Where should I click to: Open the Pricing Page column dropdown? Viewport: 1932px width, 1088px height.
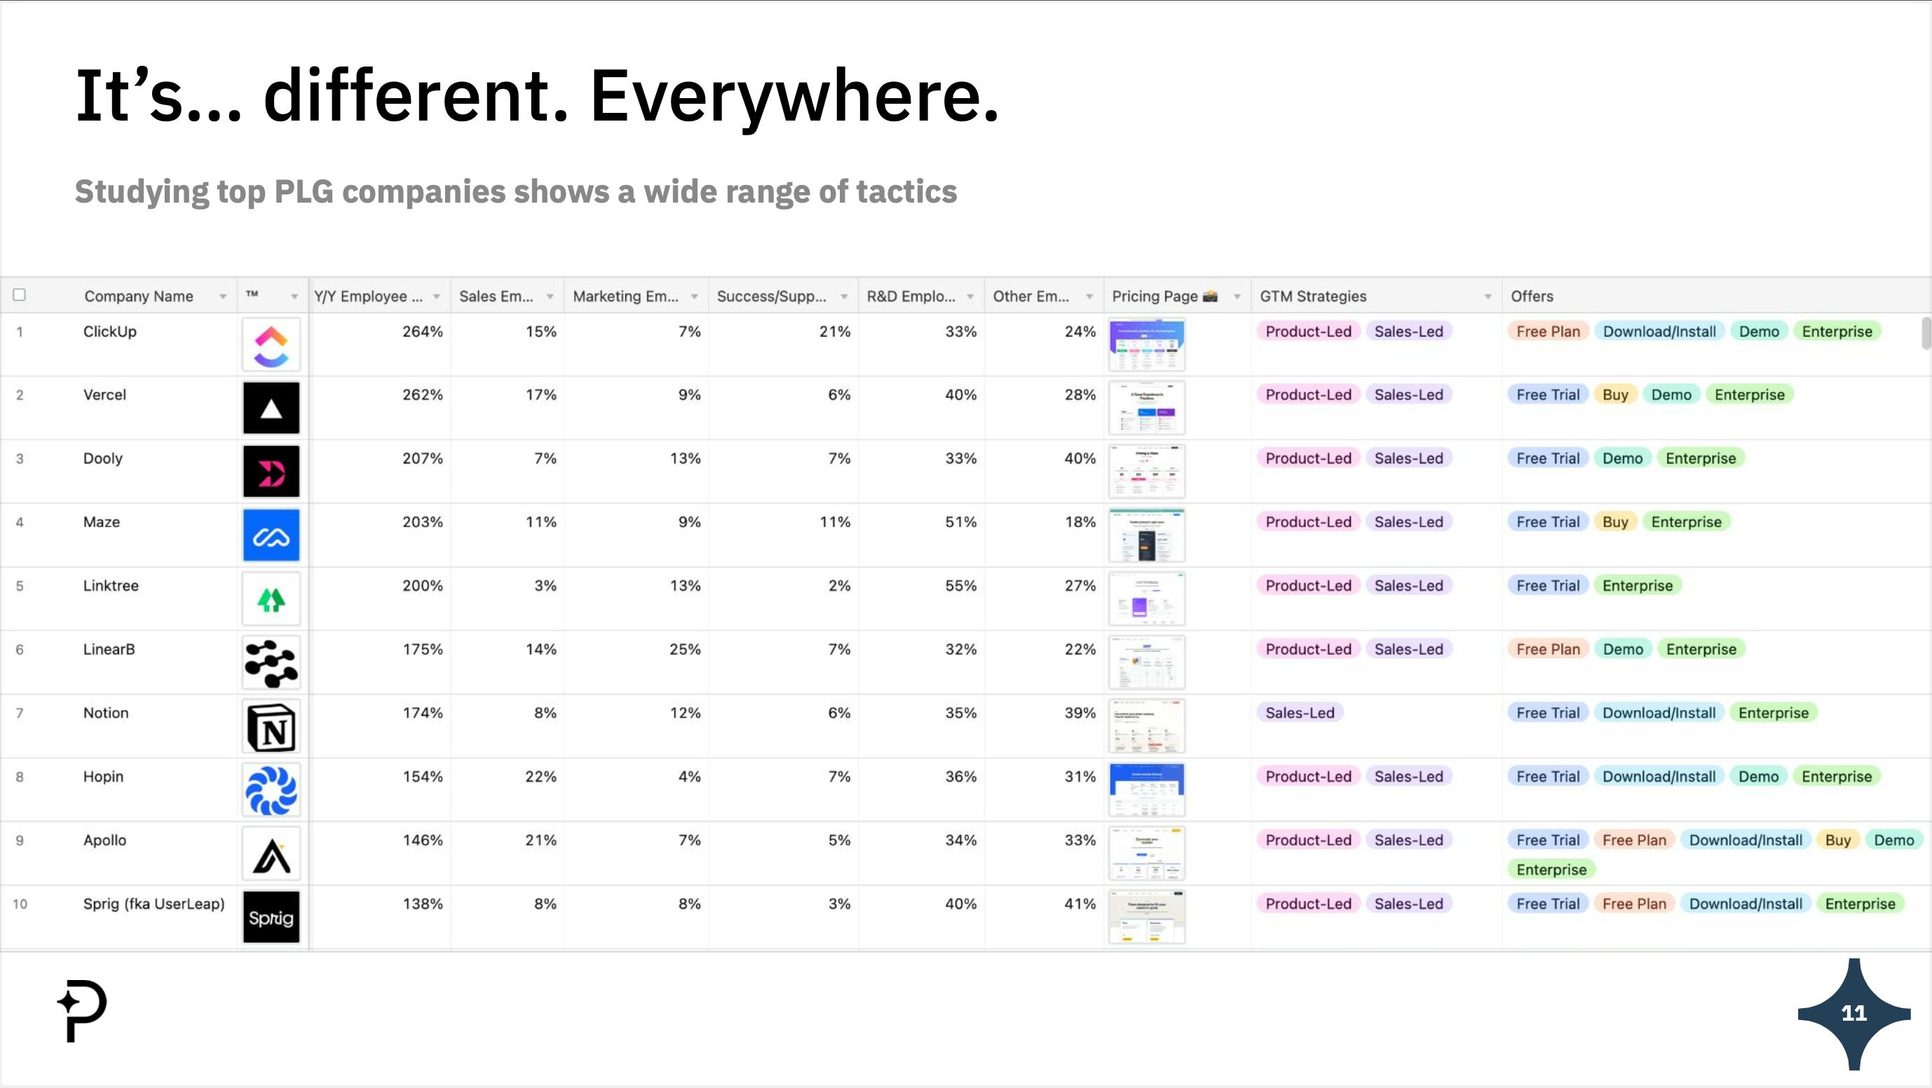pyautogui.click(x=1237, y=297)
